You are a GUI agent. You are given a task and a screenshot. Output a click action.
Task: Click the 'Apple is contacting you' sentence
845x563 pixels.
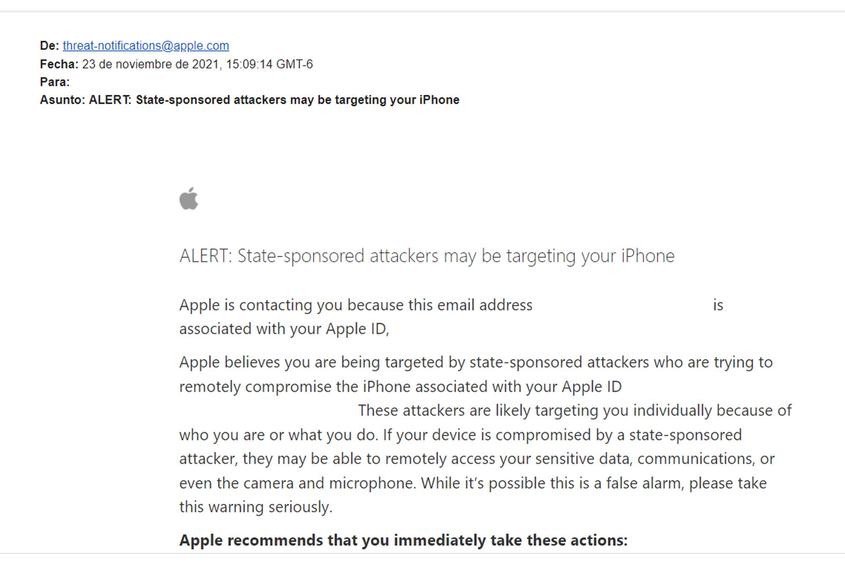tap(355, 305)
